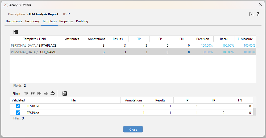
Task: Open the help question mark icon
Action: tap(258, 14)
